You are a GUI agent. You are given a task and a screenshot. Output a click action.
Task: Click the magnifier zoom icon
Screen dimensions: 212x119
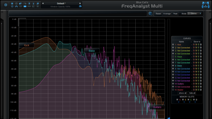point(38,4)
